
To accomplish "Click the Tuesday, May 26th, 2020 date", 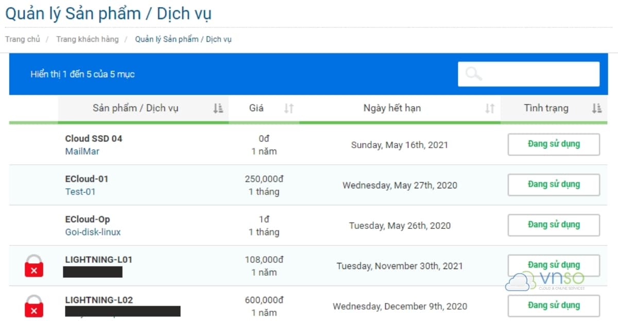I will 400,225.
